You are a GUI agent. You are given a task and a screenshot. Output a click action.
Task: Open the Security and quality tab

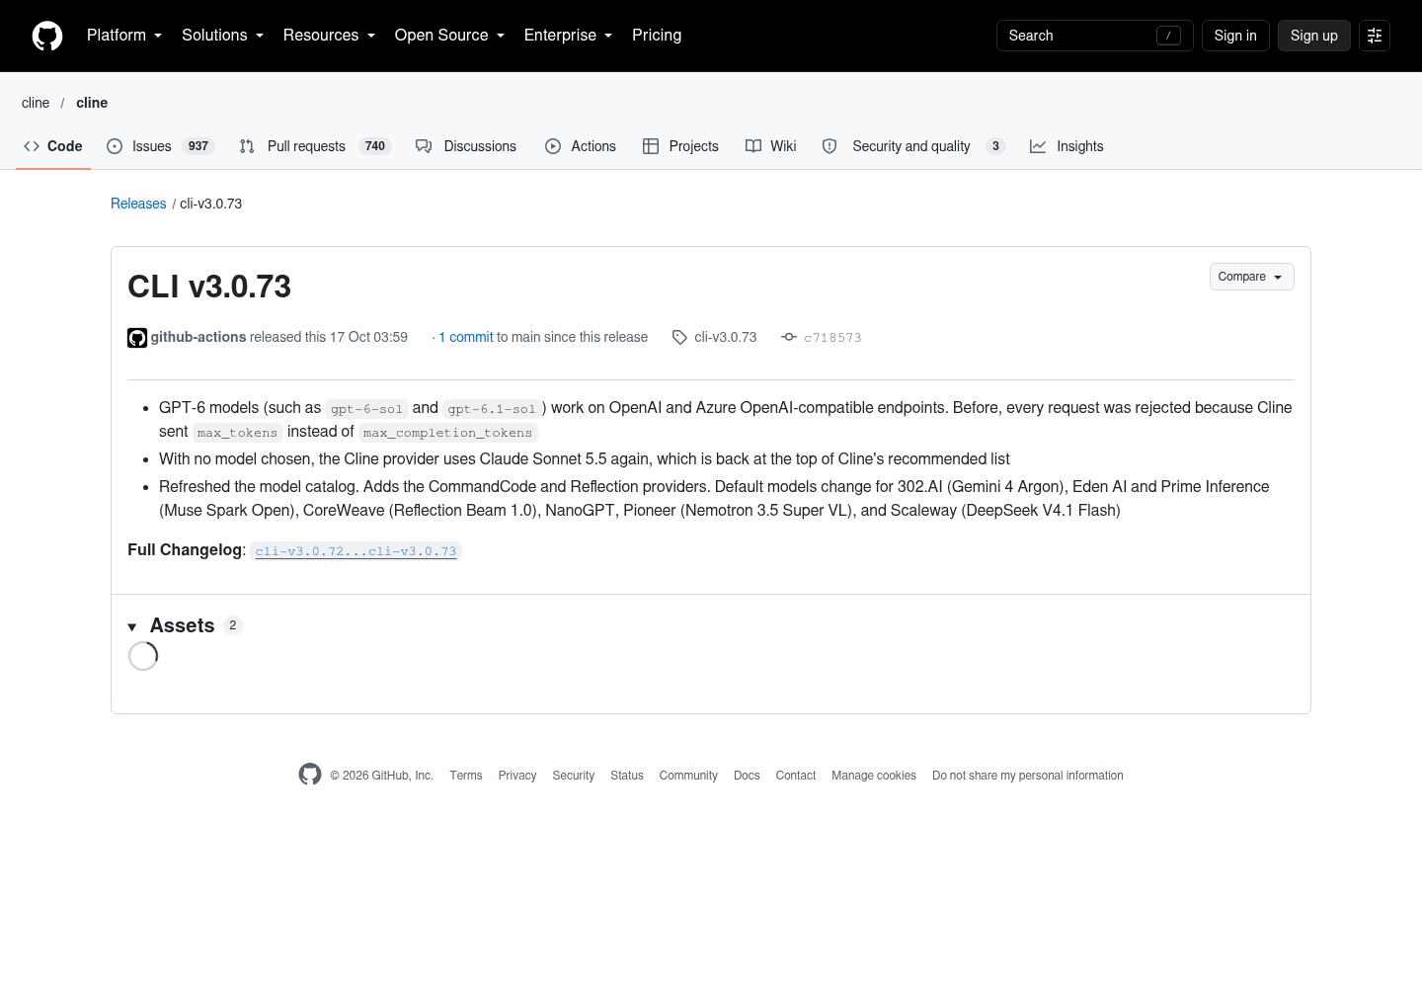click(913, 146)
